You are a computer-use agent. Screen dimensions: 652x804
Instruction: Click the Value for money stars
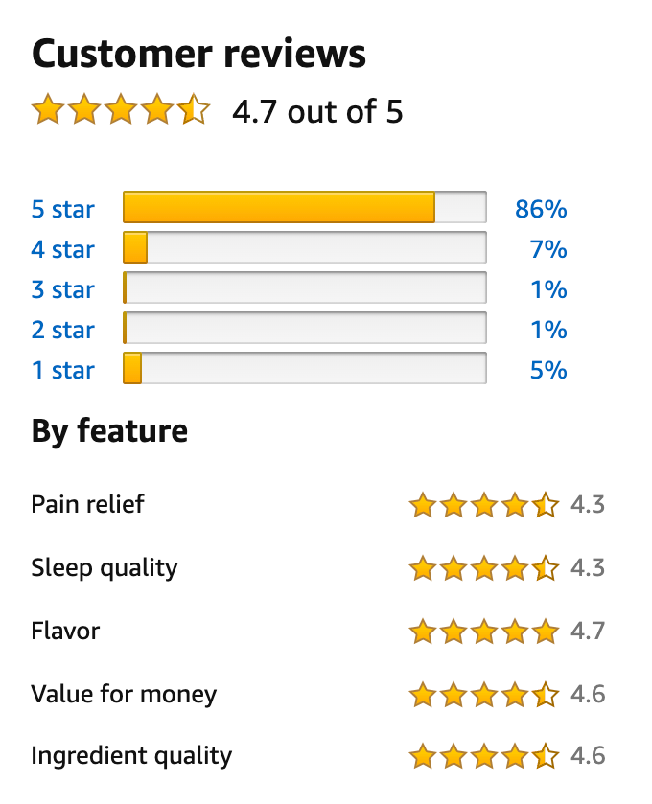tap(483, 694)
